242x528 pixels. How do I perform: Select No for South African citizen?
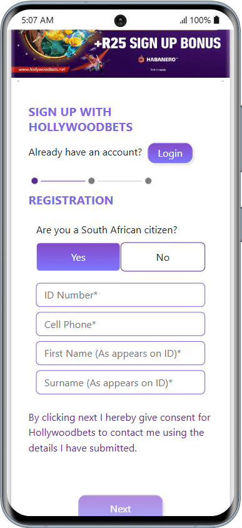coord(163,257)
